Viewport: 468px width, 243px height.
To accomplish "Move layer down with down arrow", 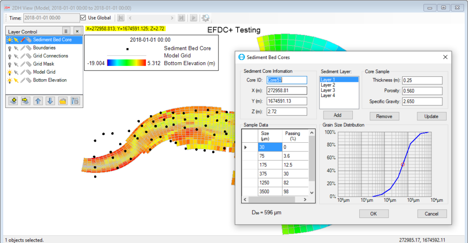I will [x=50, y=101].
